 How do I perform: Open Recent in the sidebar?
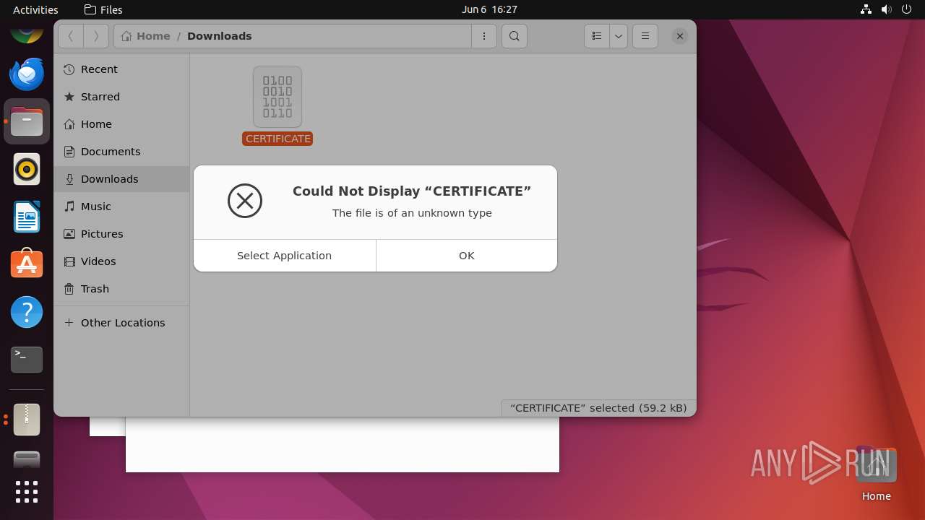coord(121,69)
